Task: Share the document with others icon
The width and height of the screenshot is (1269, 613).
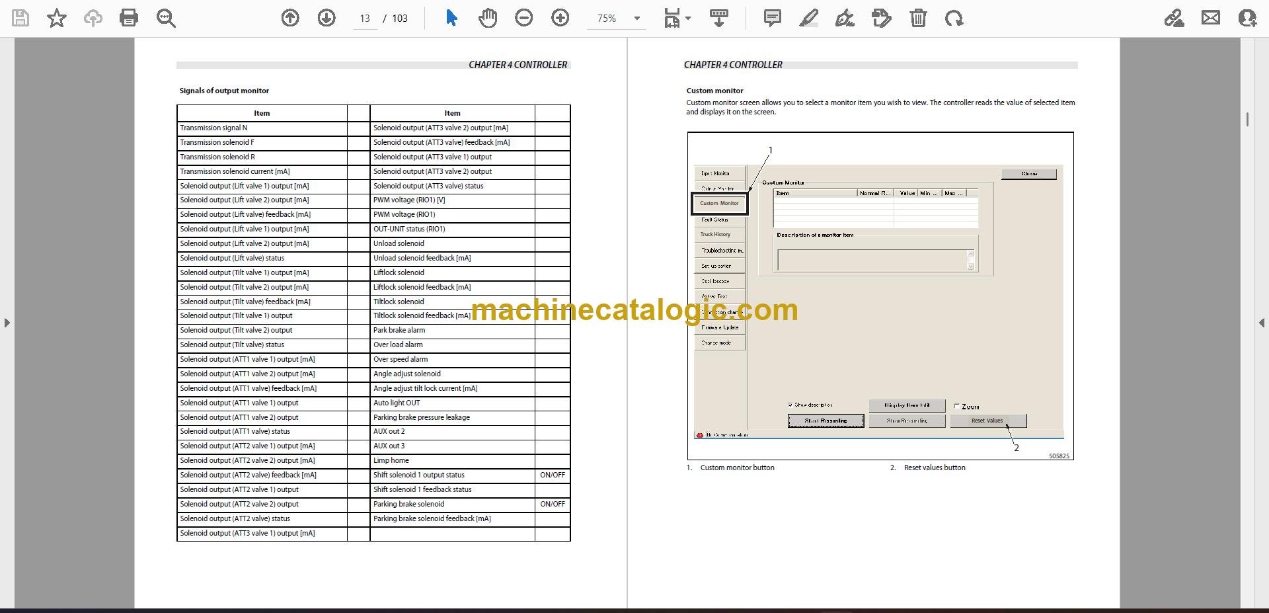Action: tap(1247, 18)
